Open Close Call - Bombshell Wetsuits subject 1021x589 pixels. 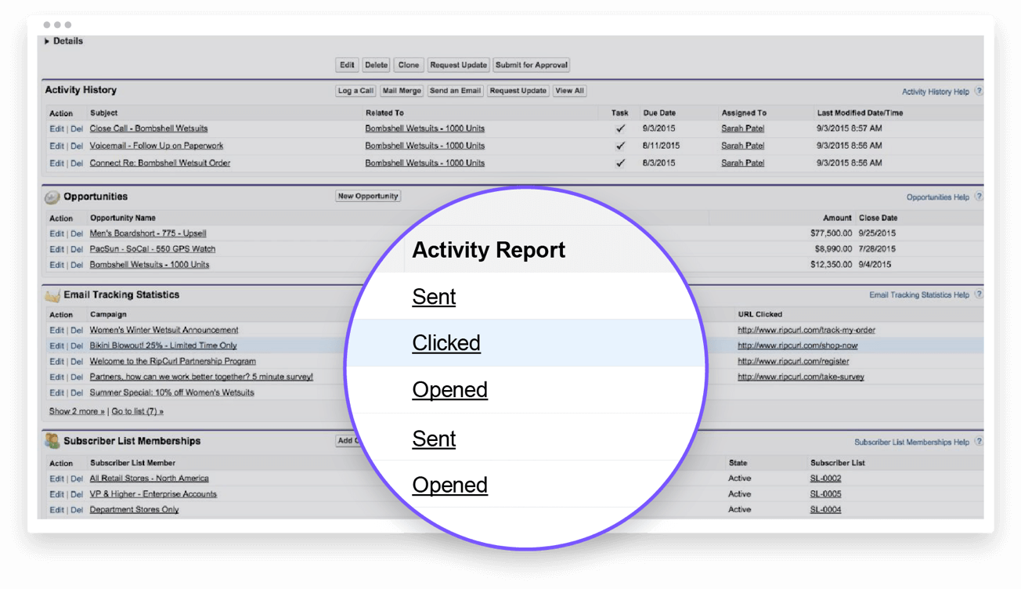[x=149, y=128]
